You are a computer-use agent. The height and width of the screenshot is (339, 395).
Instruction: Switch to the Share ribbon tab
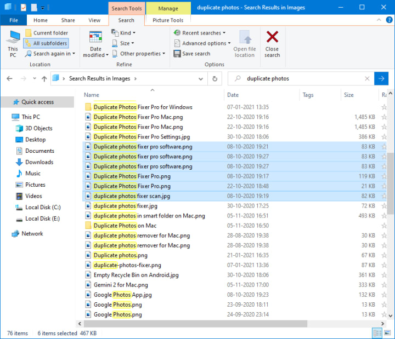(x=68, y=20)
